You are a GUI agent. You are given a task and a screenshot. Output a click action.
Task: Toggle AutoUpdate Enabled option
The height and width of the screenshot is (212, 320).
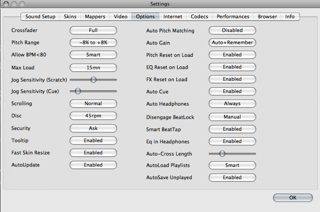pyautogui.click(x=93, y=165)
